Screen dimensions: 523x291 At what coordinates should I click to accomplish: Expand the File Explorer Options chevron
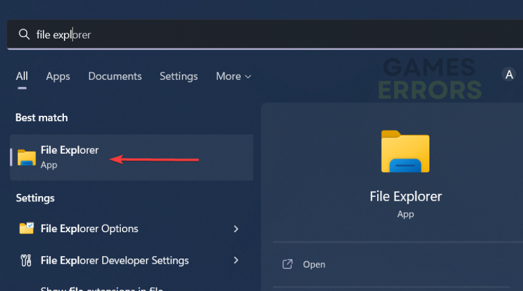[x=236, y=229]
